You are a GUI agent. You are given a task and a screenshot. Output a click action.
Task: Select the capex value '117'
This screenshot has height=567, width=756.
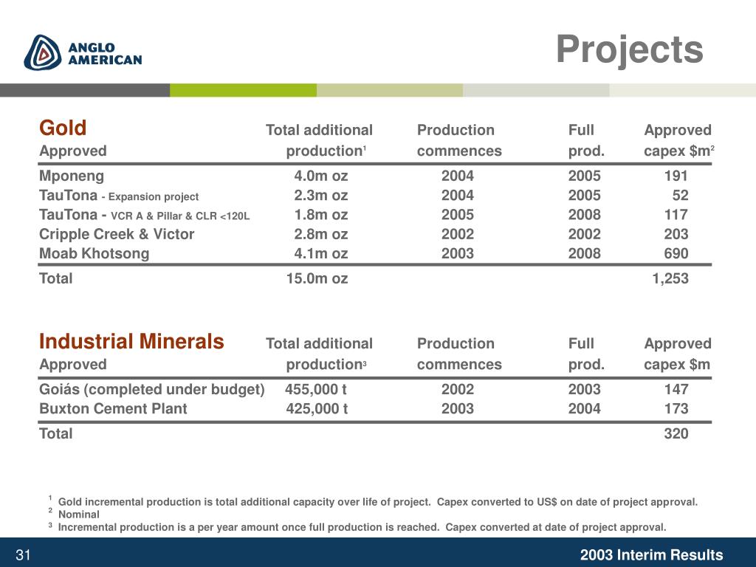tap(676, 215)
